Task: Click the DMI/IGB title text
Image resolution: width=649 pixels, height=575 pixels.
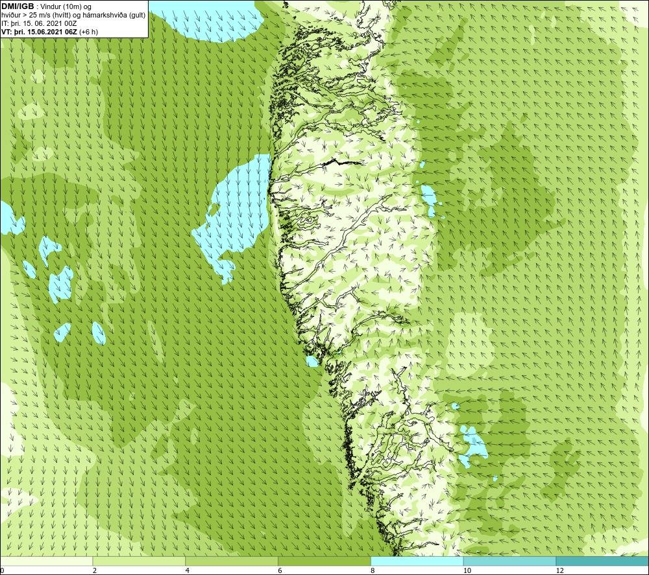Action: coord(18,6)
